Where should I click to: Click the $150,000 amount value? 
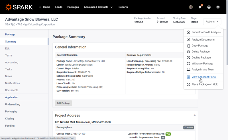click(x=162, y=22)
